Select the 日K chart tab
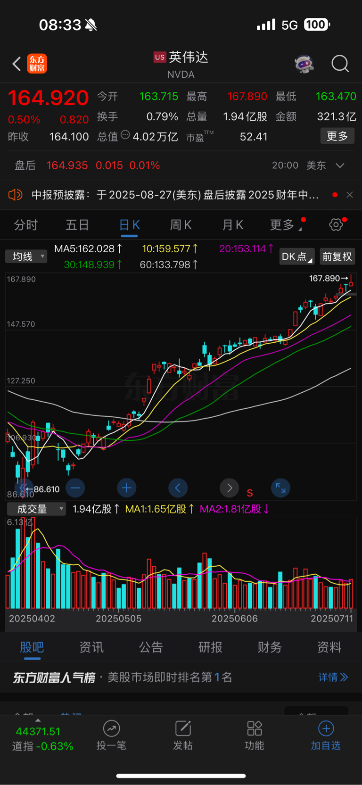 [x=129, y=225]
